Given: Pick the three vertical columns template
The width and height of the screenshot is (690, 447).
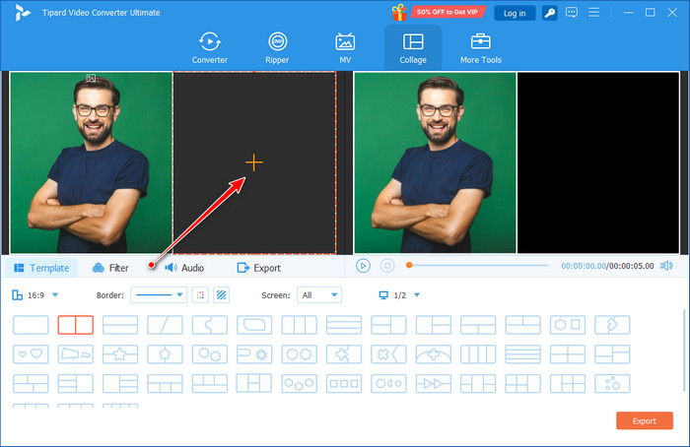Looking at the screenshot, I should pos(300,325).
